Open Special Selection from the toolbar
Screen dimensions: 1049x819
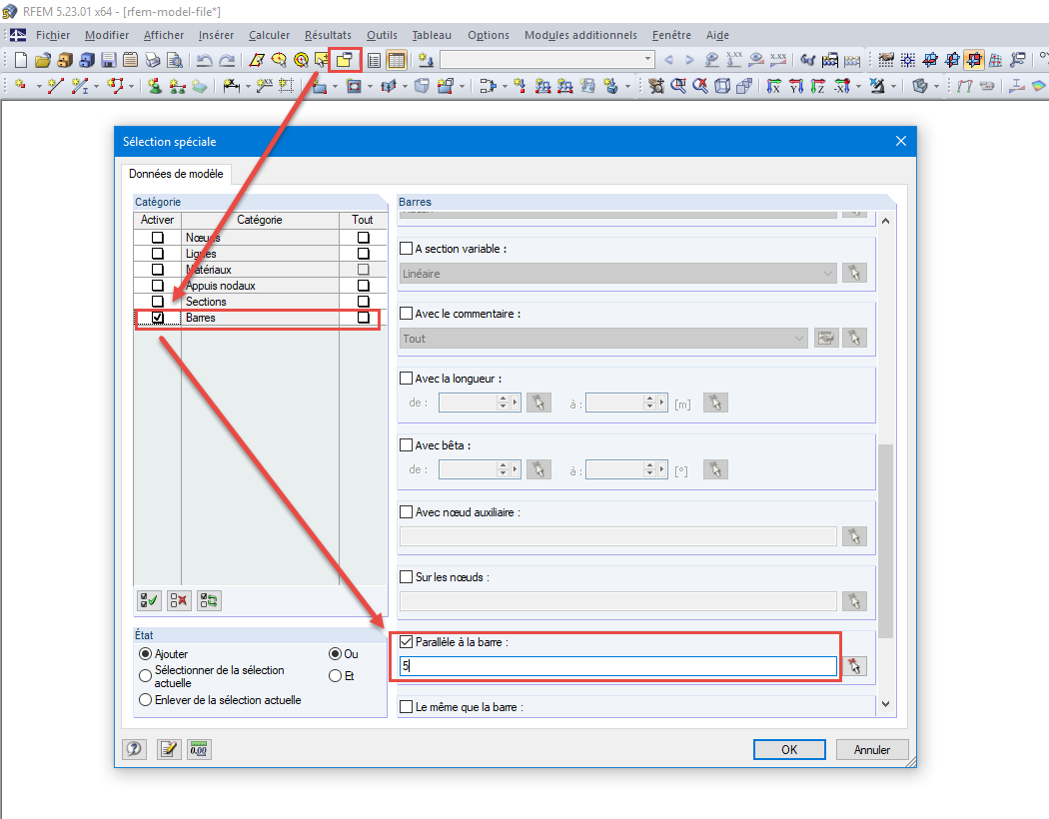[345, 60]
